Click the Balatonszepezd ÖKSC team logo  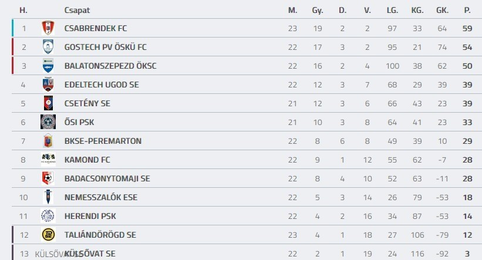pyautogui.click(x=48, y=66)
